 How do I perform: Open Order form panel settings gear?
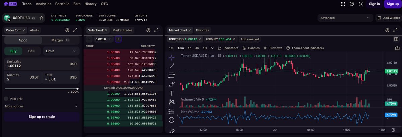coord(67,30)
